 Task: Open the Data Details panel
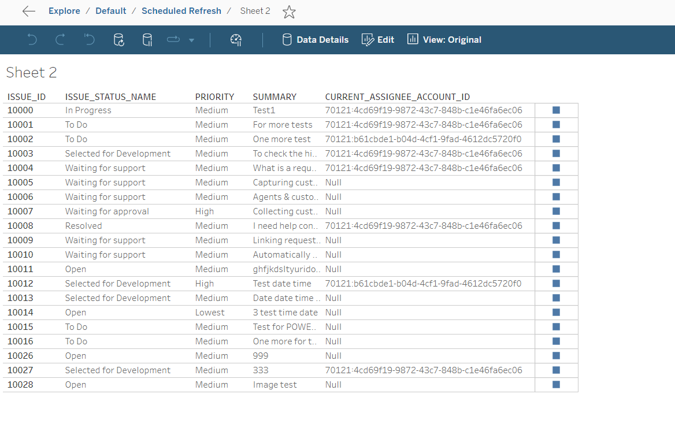coord(316,40)
